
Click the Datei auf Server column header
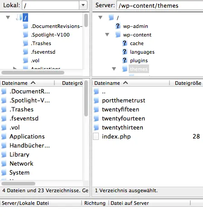click(x=130, y=203)
